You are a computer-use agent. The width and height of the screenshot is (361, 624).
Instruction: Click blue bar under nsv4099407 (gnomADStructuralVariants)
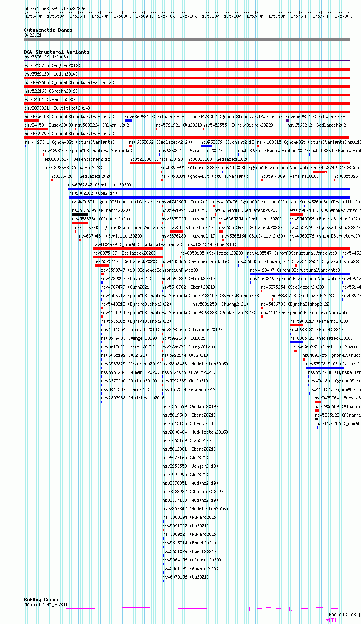(300, 274)
